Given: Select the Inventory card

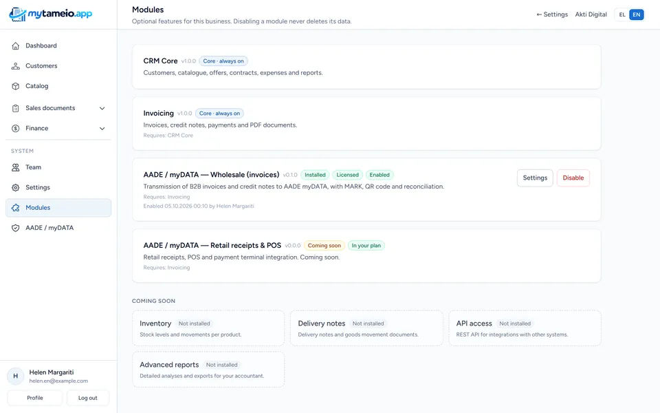Looking at the screenshot, I should [208, 328].
